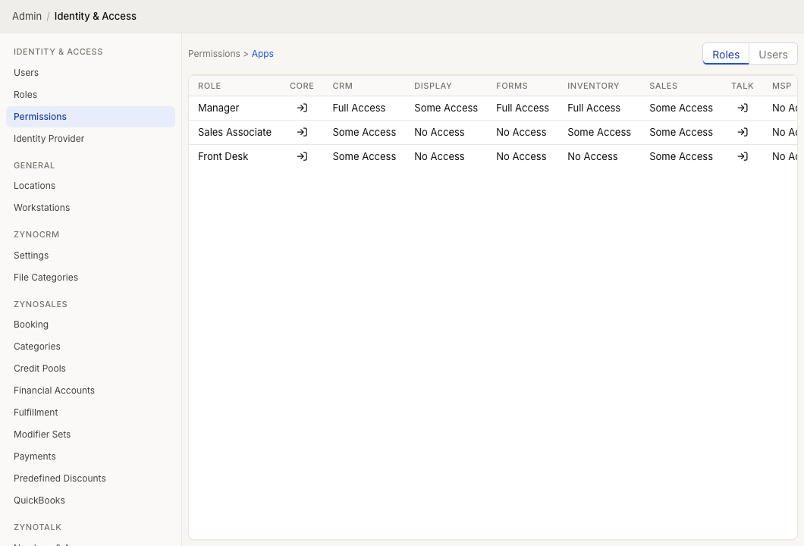Open Categories under ZynoSales
Viewport: 804px width, 546px height.
click(x=90, y=347)
